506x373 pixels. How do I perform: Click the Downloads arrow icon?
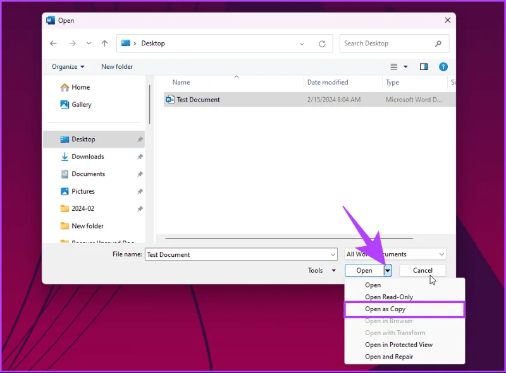pyautogui.click(x=65, y=157)
